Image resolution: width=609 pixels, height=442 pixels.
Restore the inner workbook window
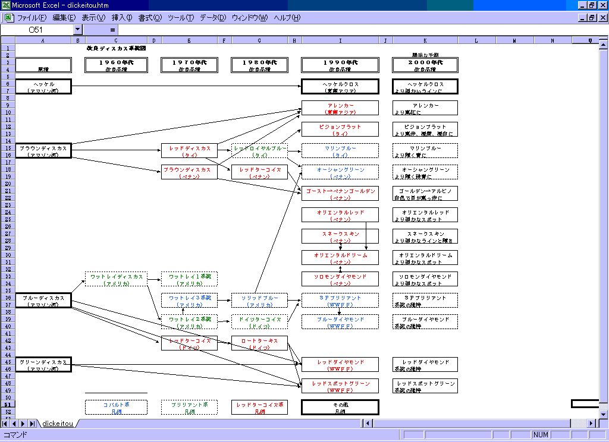592,18
